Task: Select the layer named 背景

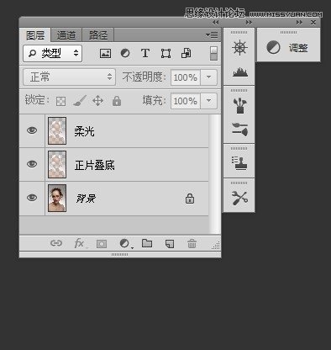Action: tap(113, 199)
